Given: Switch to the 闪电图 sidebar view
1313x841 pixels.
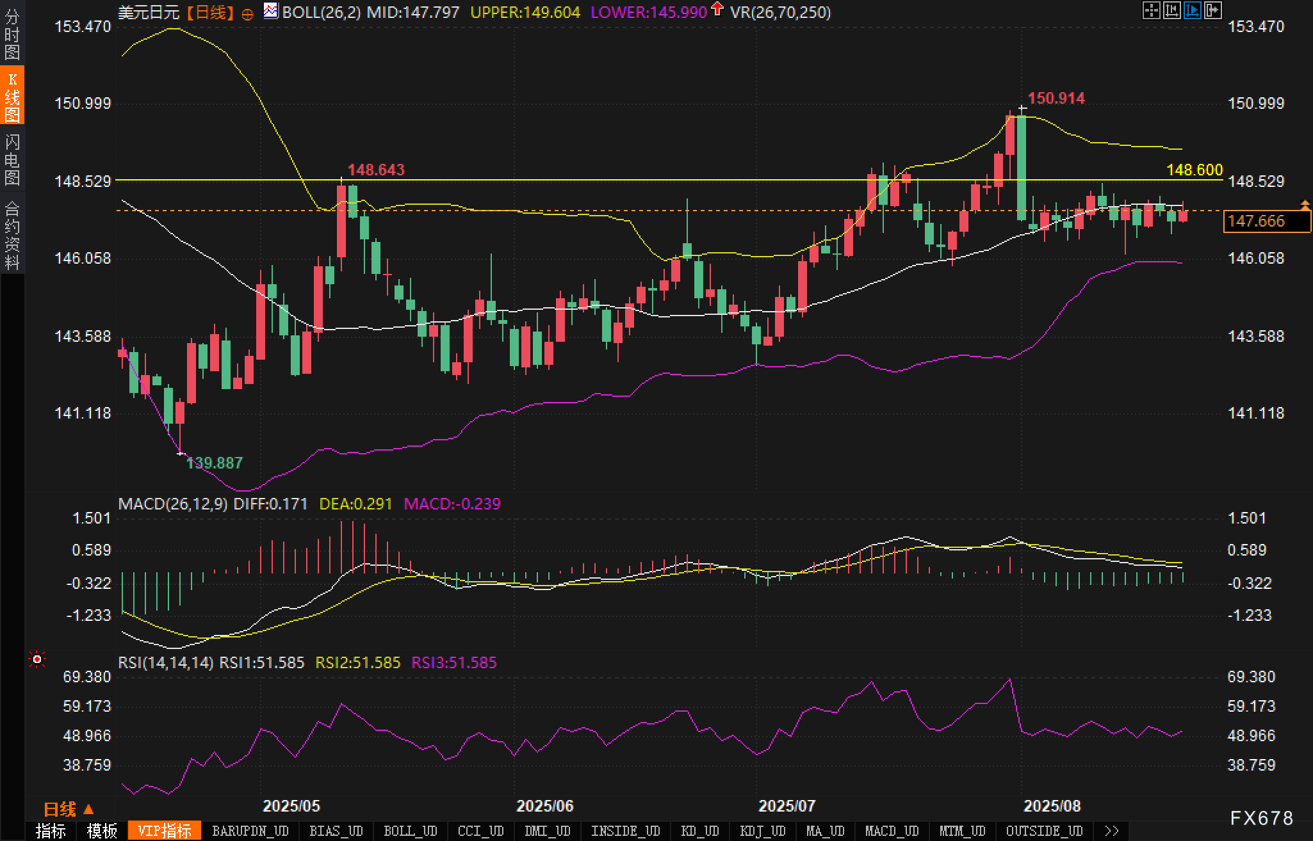Looking at the screenshot, I should coord(12,160).
